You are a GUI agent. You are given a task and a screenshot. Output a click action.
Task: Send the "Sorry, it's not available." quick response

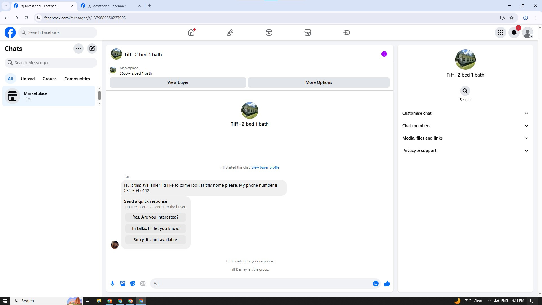[x=156, y=240]
